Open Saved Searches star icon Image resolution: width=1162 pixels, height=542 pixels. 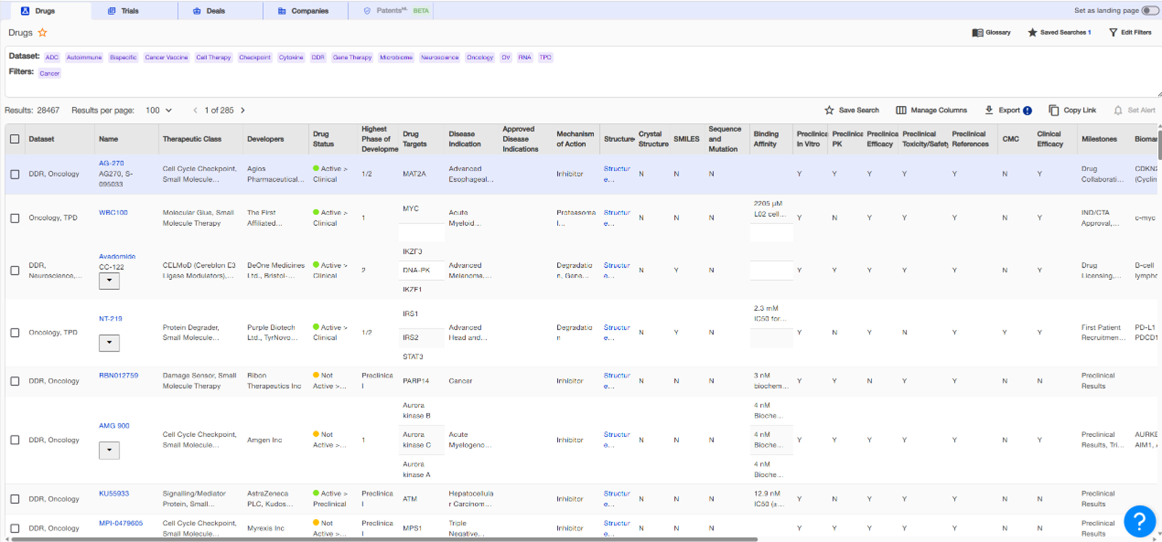(1032, 33)
